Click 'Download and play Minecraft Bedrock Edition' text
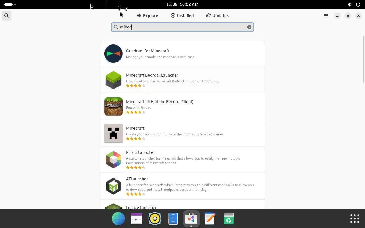Image resolution: width=365 pixels, height=228 pixels. (173, 81)
